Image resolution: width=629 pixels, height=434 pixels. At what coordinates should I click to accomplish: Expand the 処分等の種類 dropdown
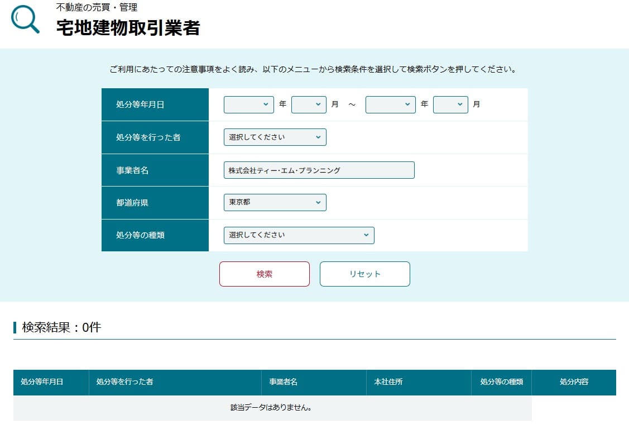(x=299, y=235)
